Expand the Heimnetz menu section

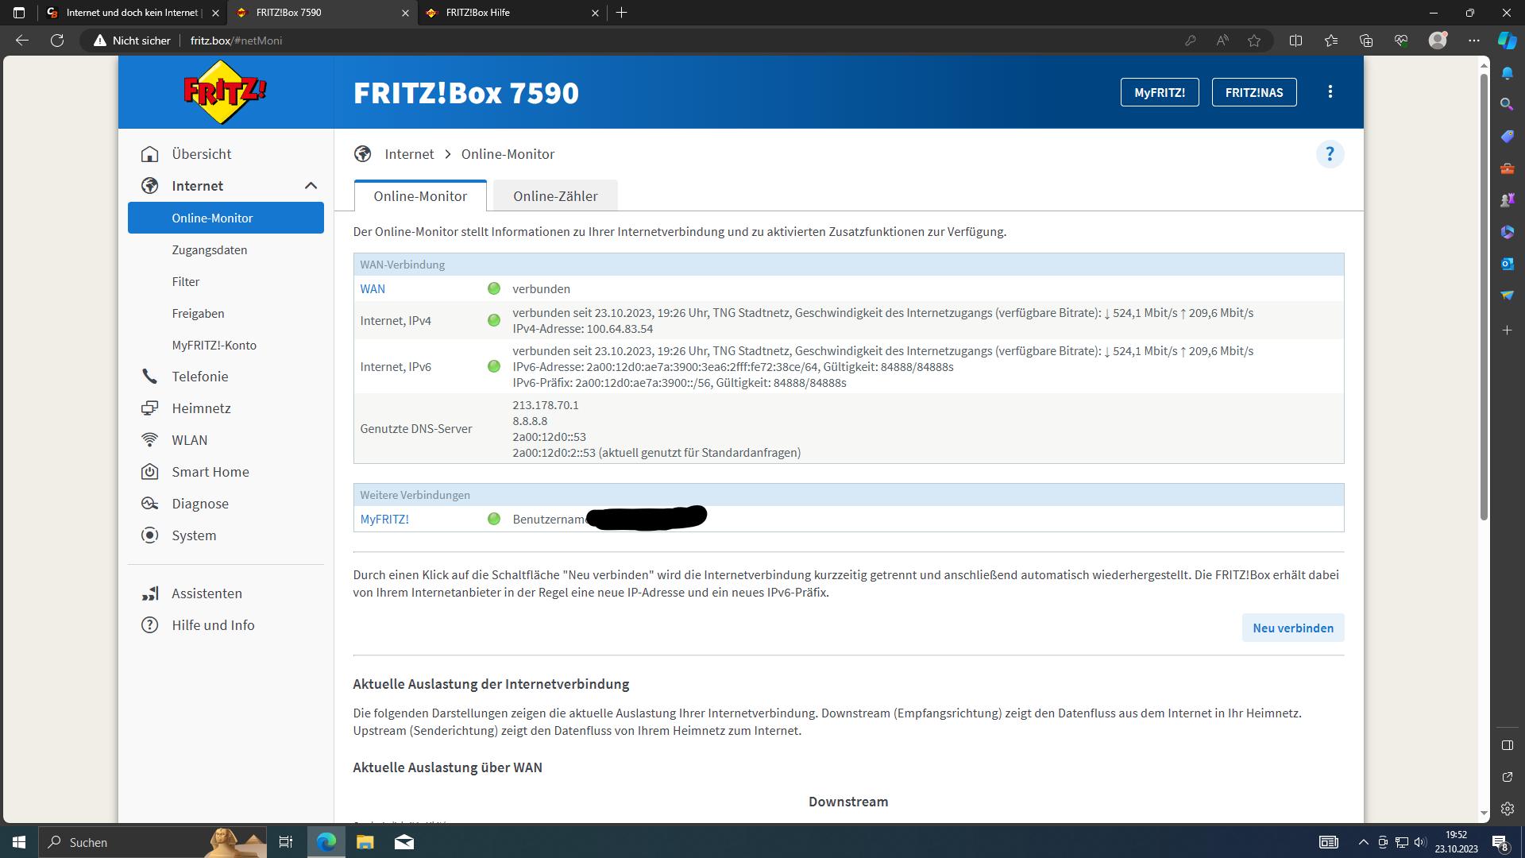tap(201, 408)
